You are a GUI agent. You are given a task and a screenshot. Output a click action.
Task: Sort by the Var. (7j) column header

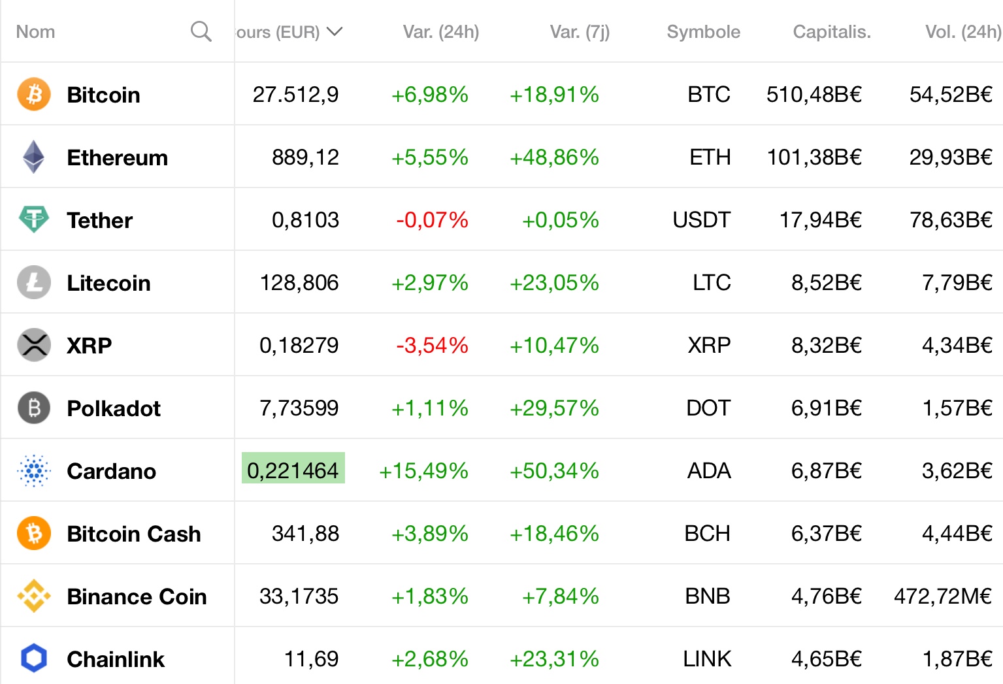coord(579,32)
